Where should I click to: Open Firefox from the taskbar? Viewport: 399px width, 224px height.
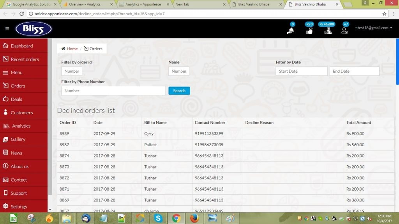[x=194, y=218]
